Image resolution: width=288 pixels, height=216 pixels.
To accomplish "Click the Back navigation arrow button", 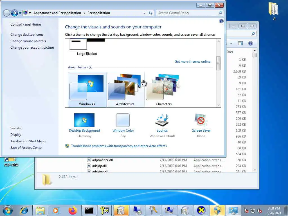I will coord(6,13).
